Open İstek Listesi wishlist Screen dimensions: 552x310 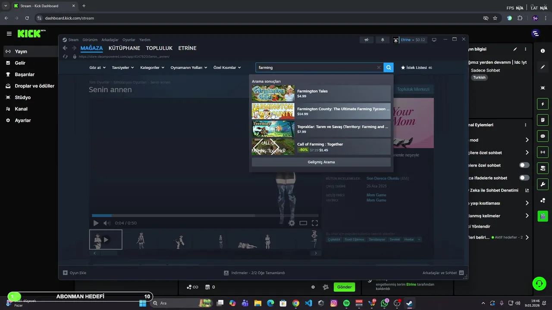click(417, 68)
